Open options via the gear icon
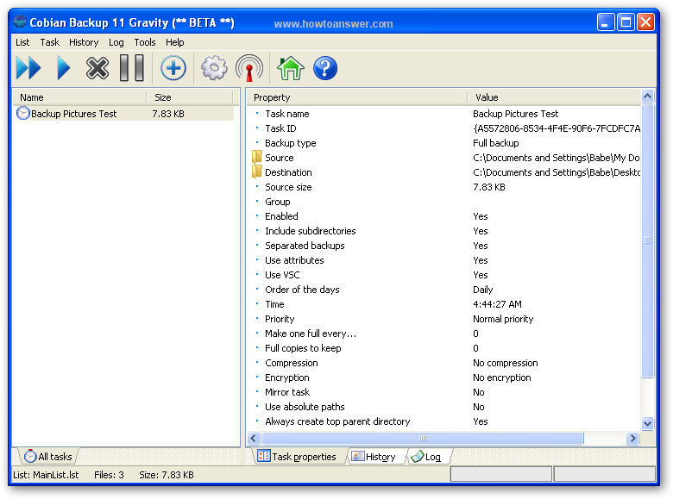Viewport: 673px width, 499px height. point(214,68)
